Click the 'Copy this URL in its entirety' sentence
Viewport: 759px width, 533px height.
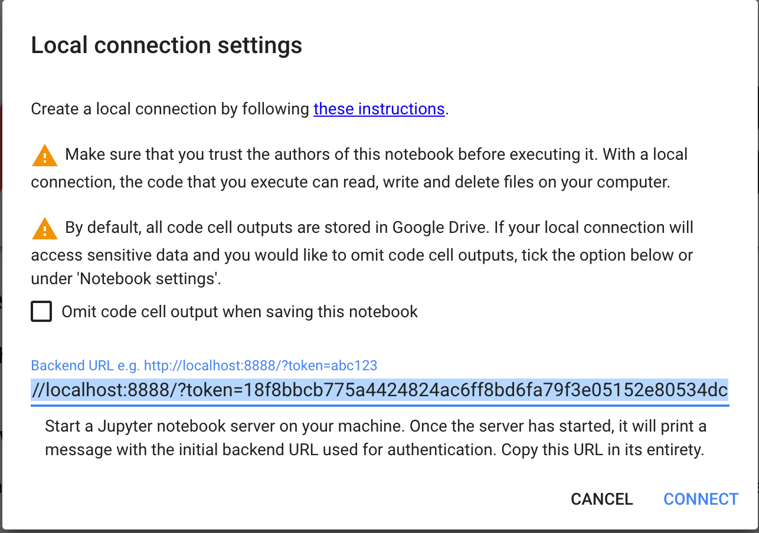click(603, 450)
